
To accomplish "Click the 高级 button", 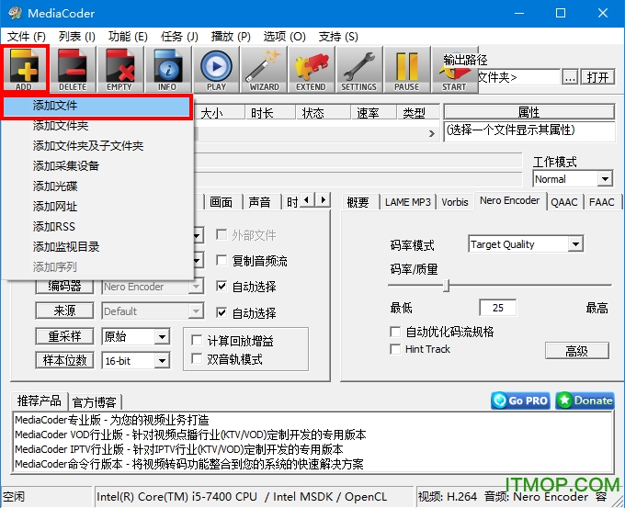I will point(576,351).
